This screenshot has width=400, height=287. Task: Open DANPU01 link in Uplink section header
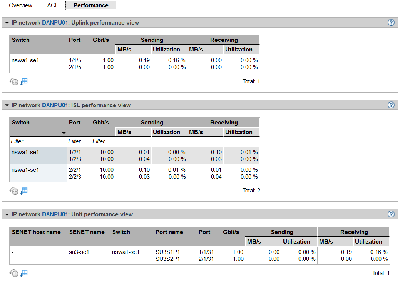pos(54,23)
